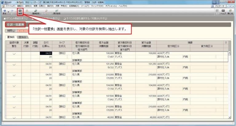
Task: Switch to the 置換後 tab
Action: click(x=22, y=37)
